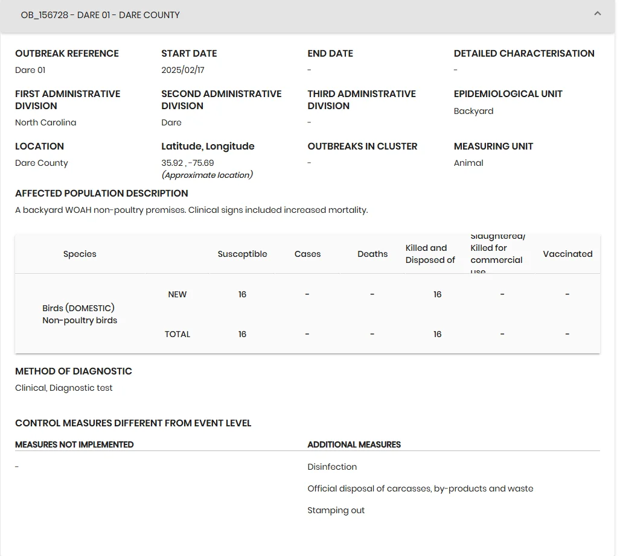The height and width of the screenshot is (556, 620).
Task: Click the END DATE label
Action: (330, 53)
